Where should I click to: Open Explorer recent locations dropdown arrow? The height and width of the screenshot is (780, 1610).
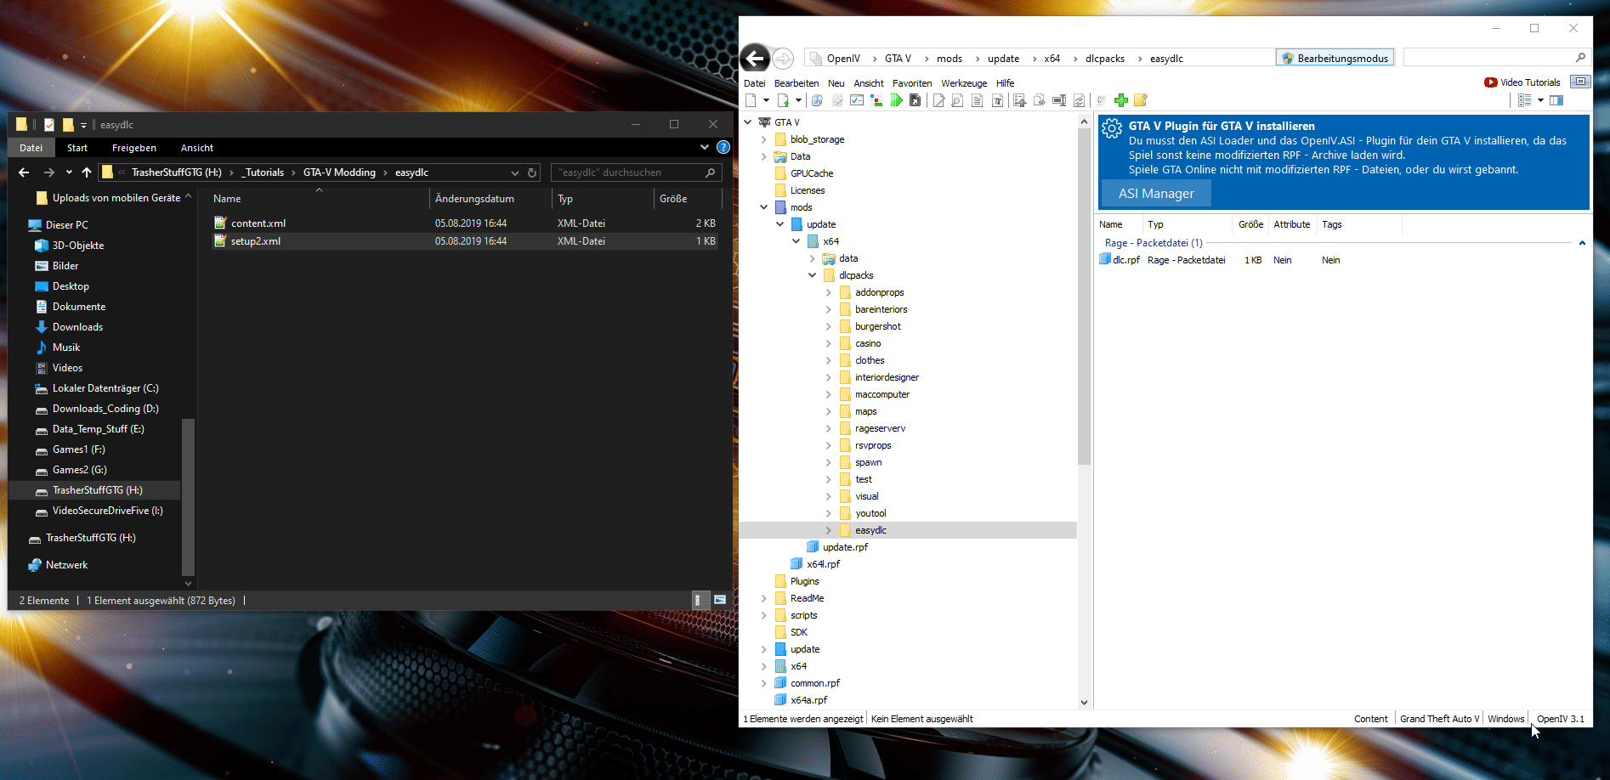click(69, 172)
